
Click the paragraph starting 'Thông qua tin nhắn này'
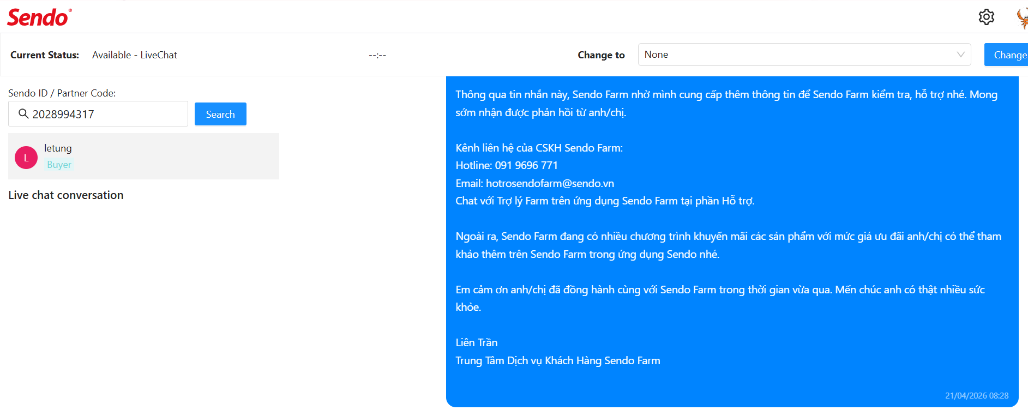[x=726, y=103]
